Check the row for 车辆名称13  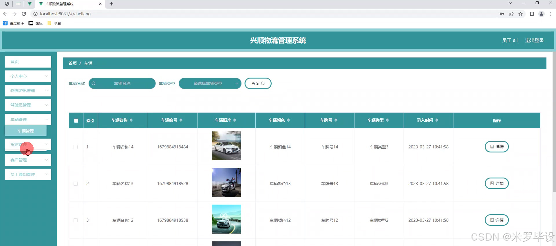[76, 184]
